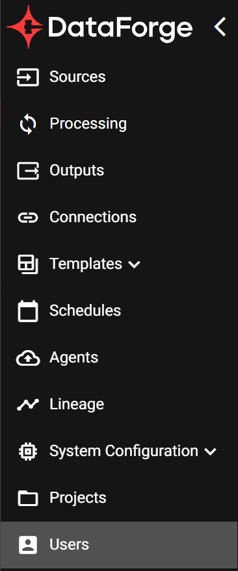This screenshot has width=238, height=571.
Task: Click the Connections chain link icon
Action: pyautogui.click(x=28, y=218)
